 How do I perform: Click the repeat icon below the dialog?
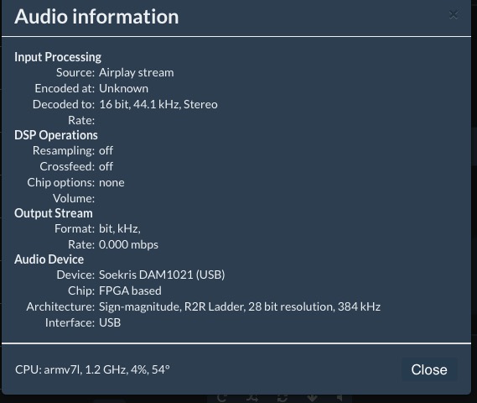pyautogui.click(x=283, y=398)
